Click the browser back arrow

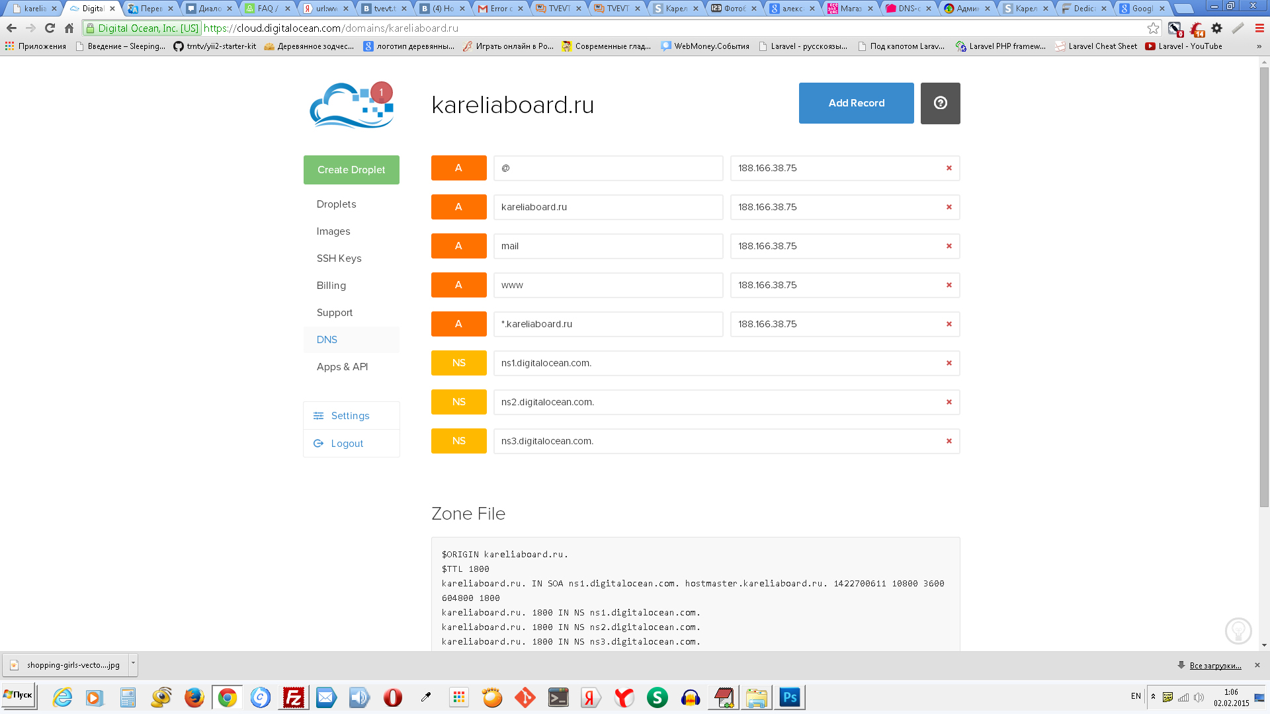pyautogui.click(x=11, y=28)
